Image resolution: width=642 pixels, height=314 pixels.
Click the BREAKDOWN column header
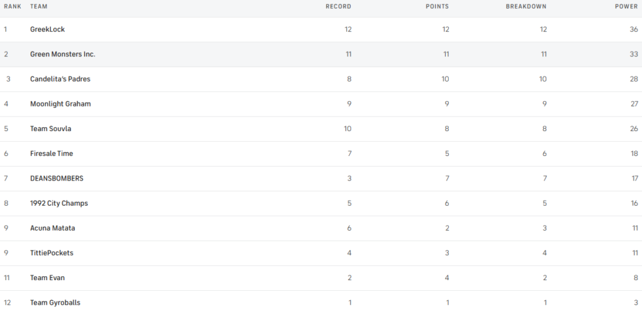coord(526,6)
